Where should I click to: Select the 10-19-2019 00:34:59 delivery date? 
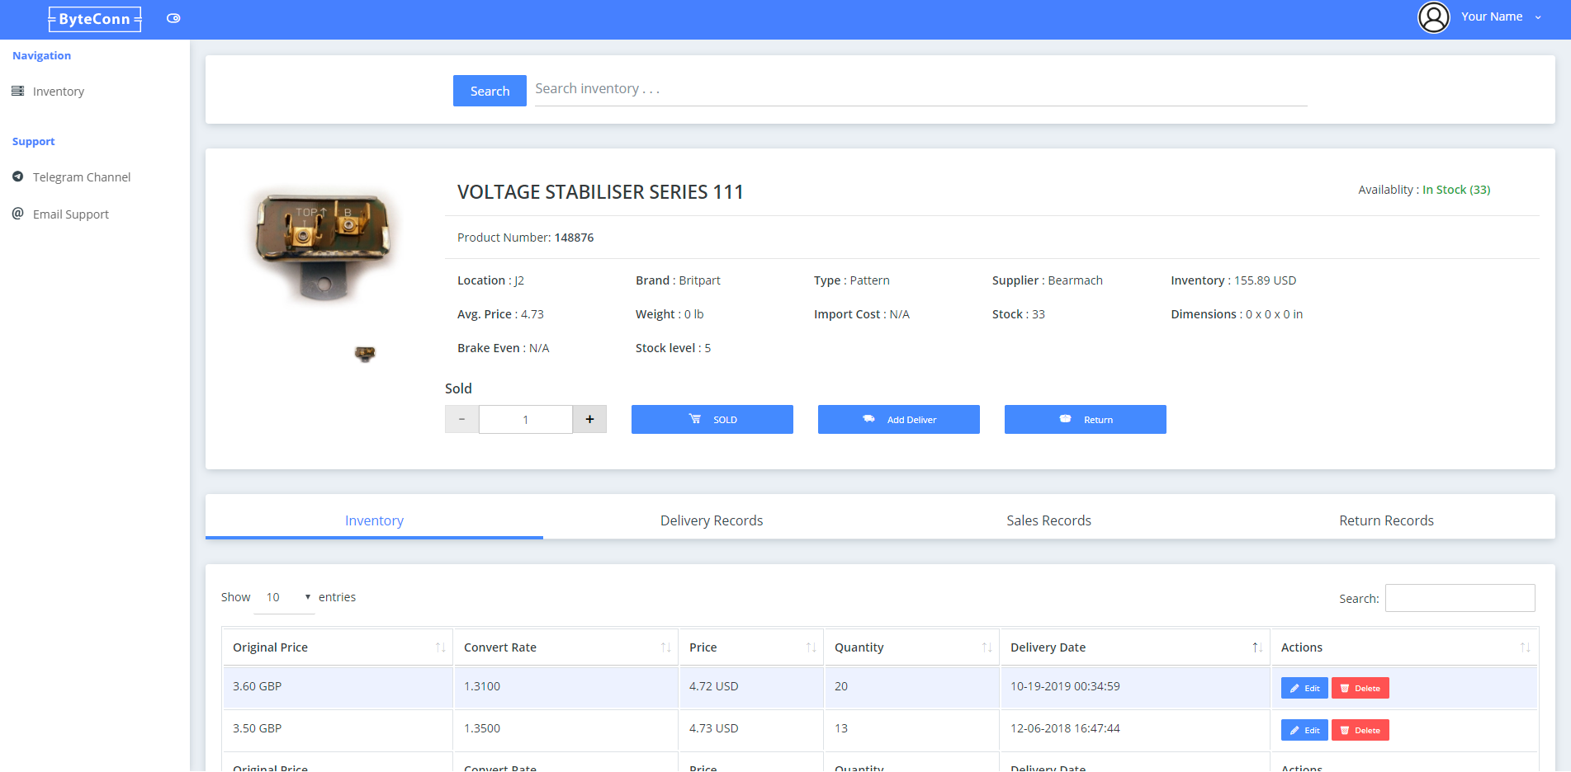click(x=1135, y=687)
